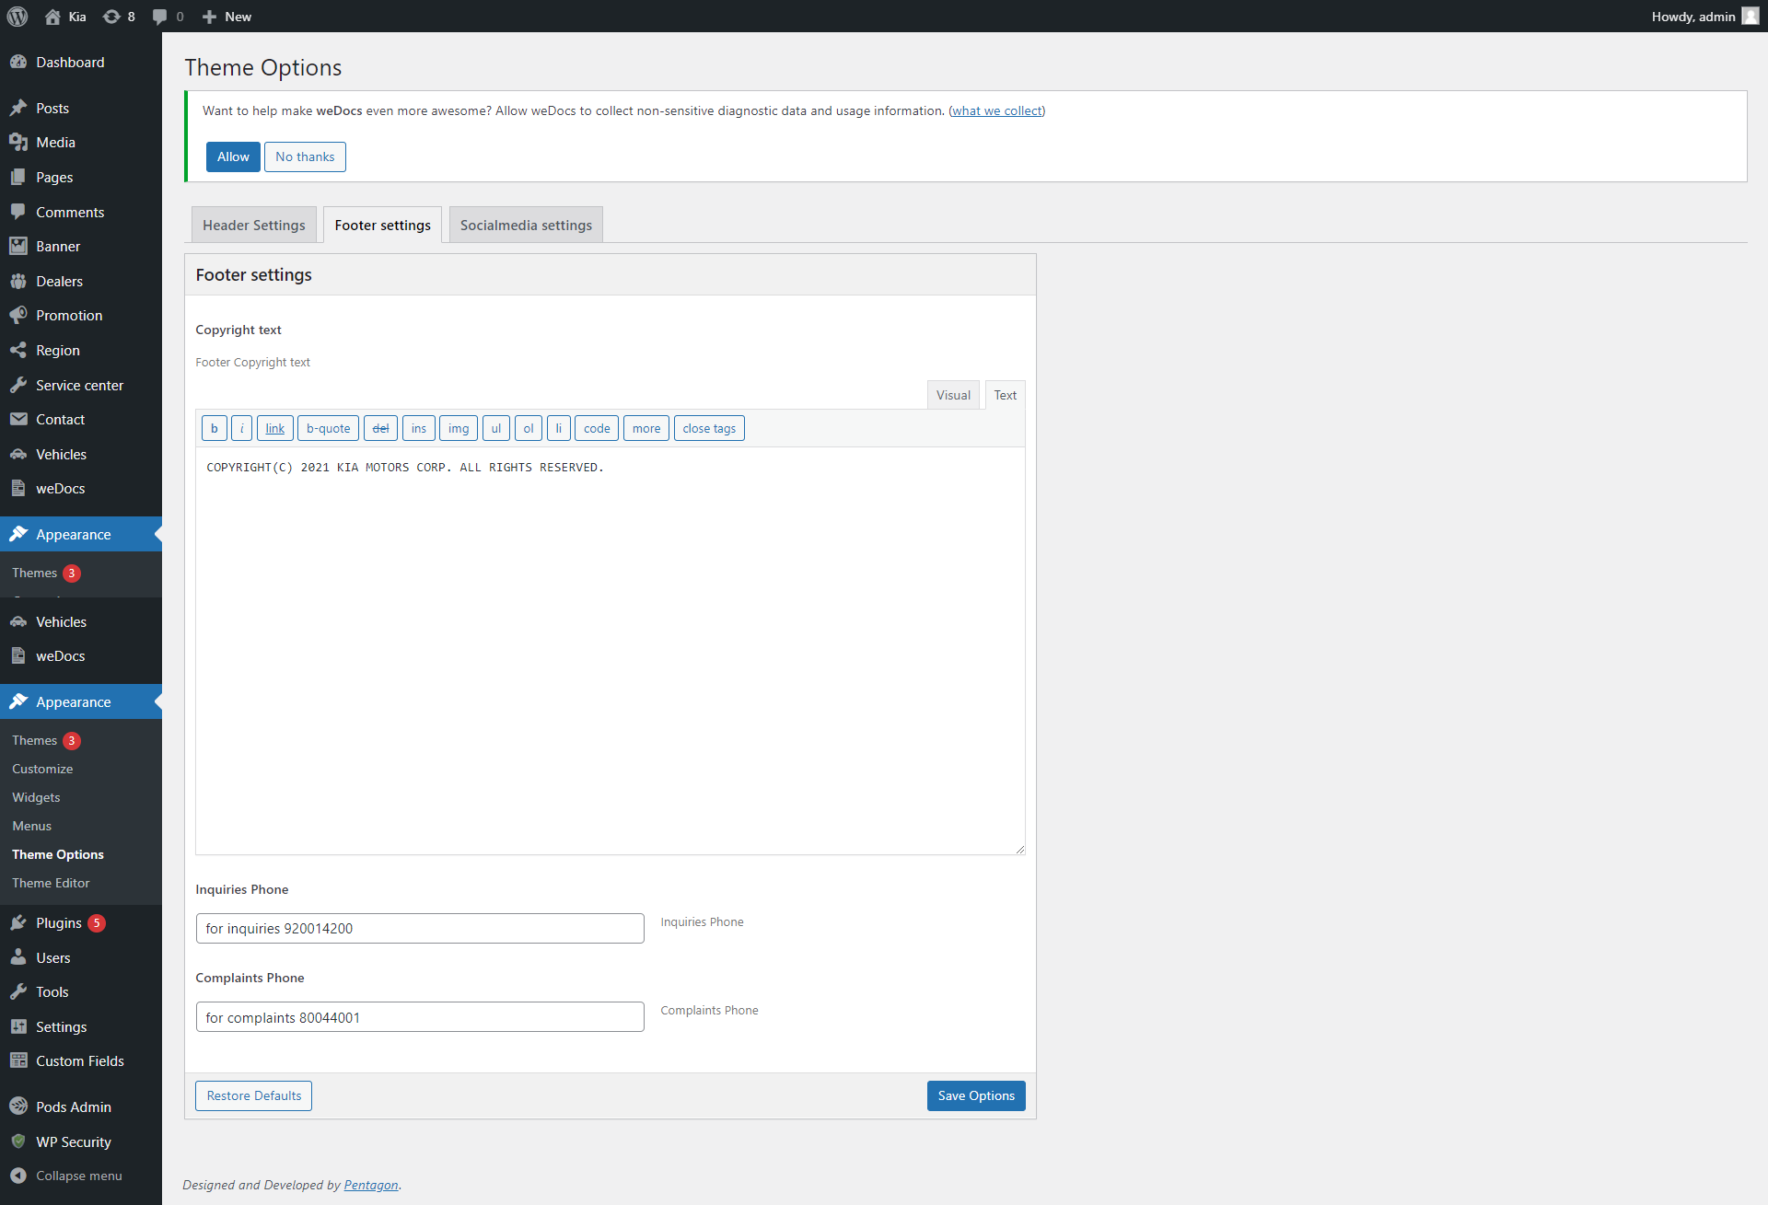Click the ul quicktag button
This screenshot has width=1768, height=1205.
(x=496, y=428)
